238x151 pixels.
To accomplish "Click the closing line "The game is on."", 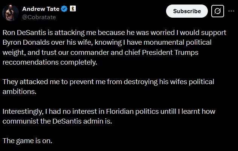I will pos(27,141).
